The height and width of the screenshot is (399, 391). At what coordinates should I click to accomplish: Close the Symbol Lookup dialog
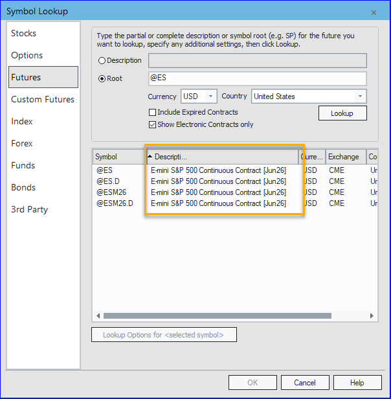pos(374,12)
